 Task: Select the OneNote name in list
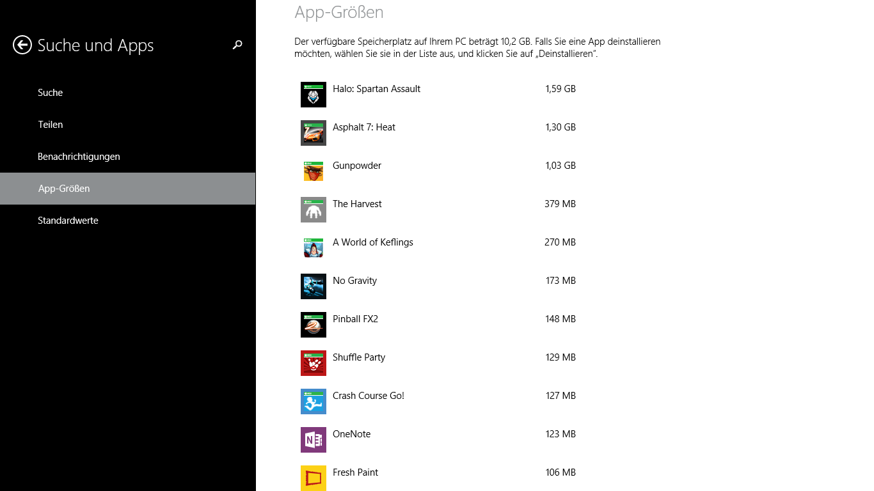point(352,434)
